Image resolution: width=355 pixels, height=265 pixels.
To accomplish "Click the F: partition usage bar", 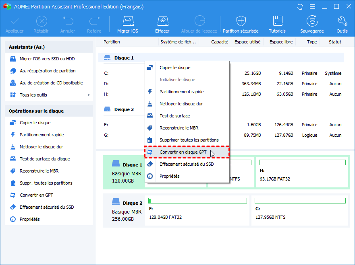I will [197, 201].
